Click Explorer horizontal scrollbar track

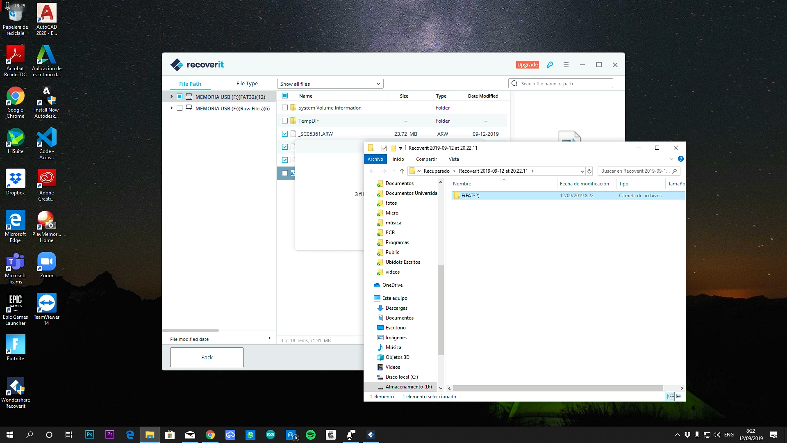[x=558, y=388]
